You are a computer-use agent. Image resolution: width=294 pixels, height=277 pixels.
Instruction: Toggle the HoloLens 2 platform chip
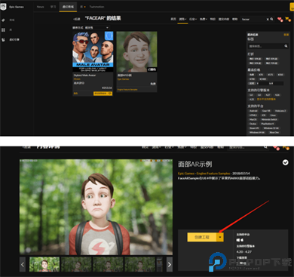280,111
